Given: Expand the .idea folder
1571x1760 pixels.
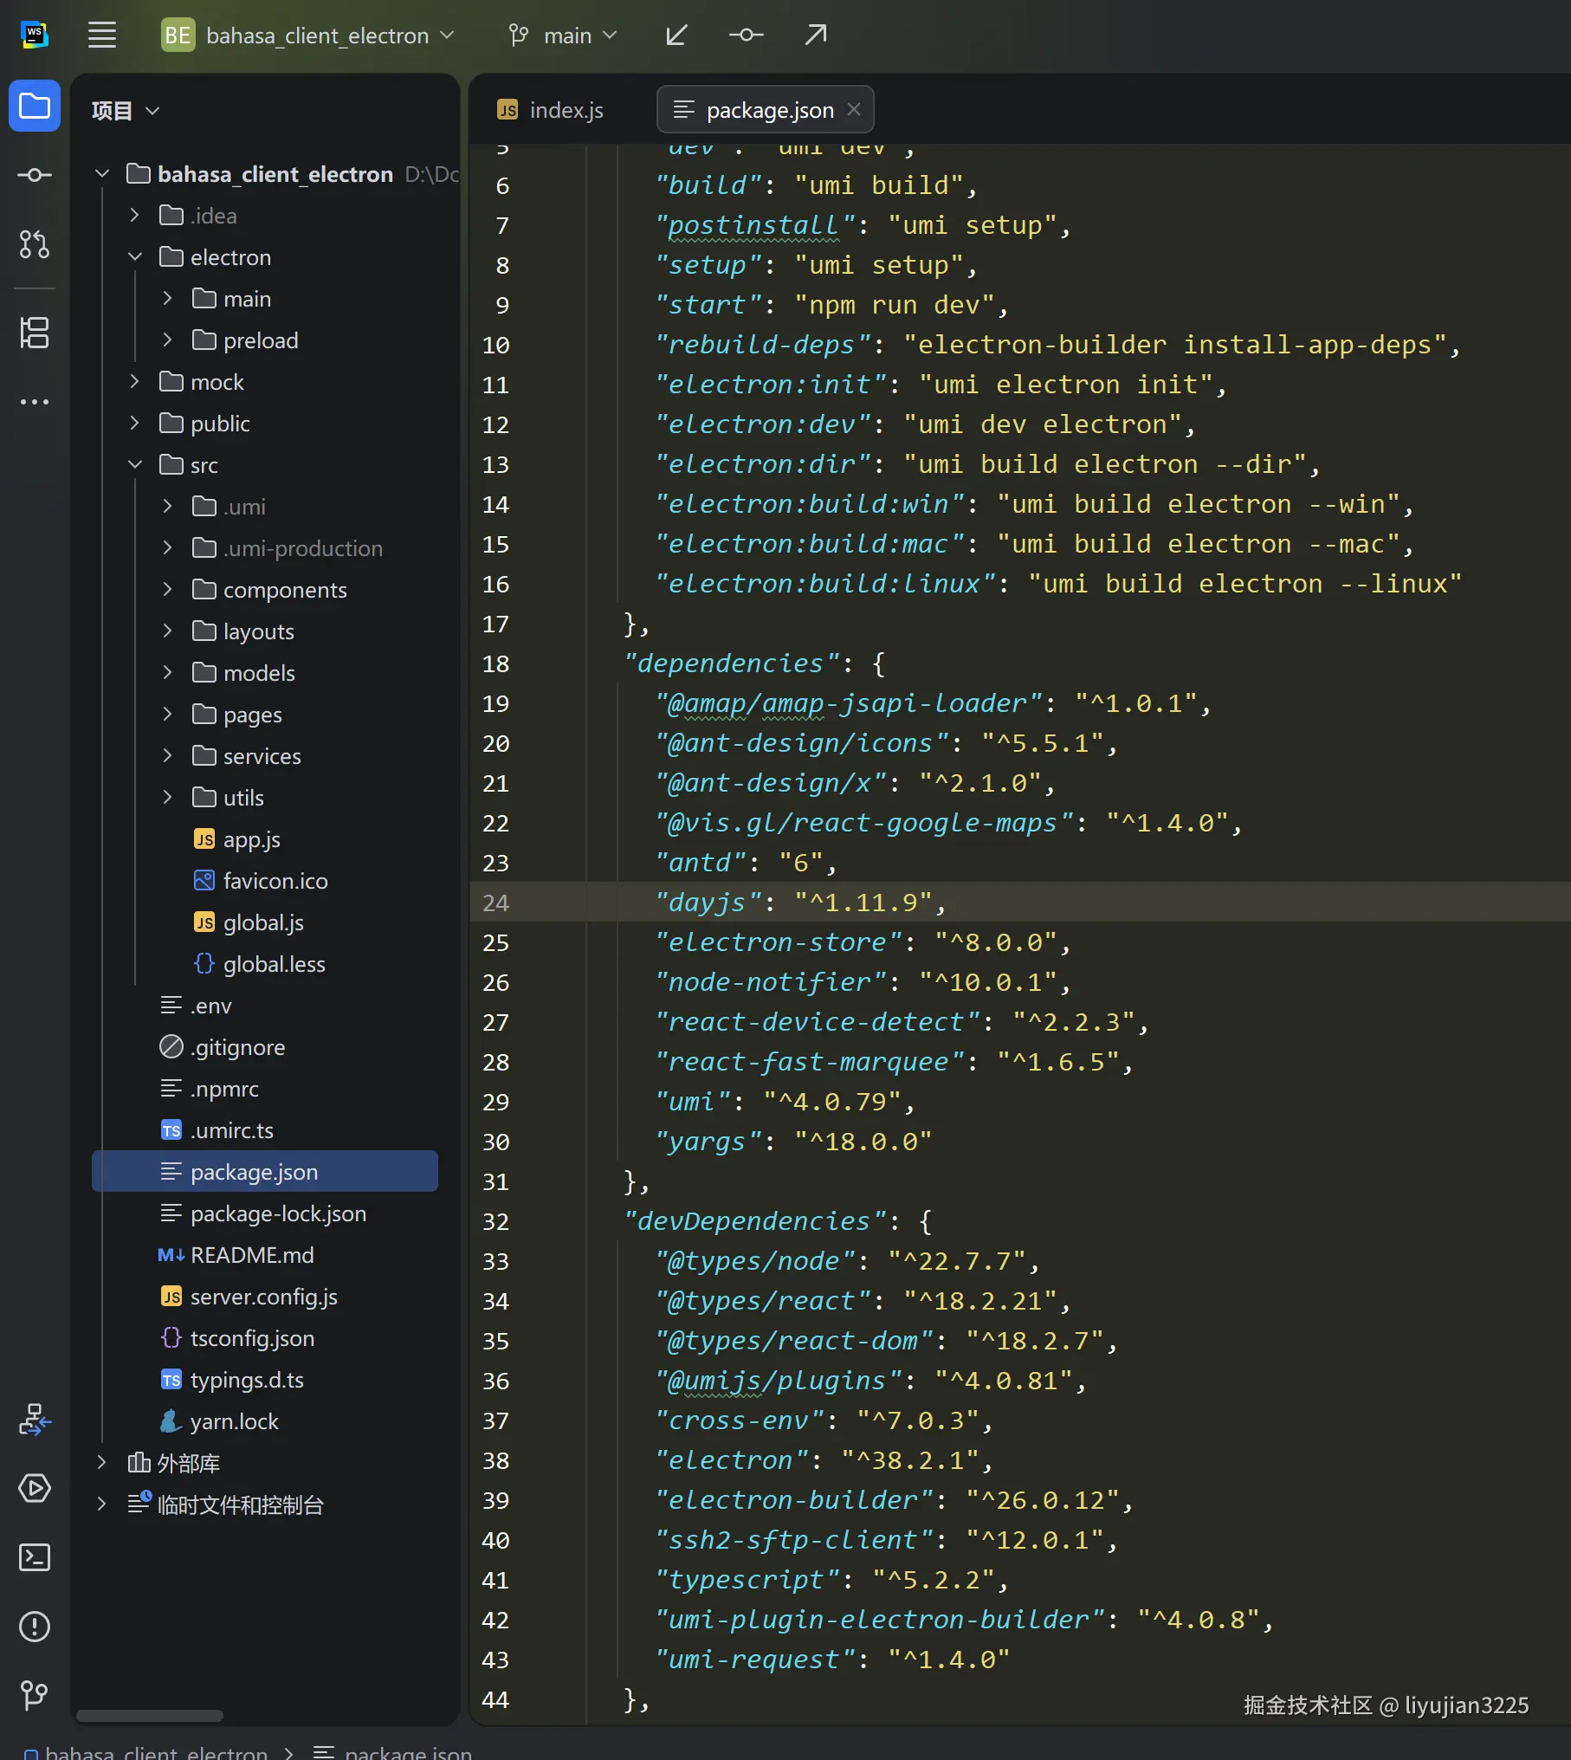Looking at the screenshot, I should pos(134,216).
